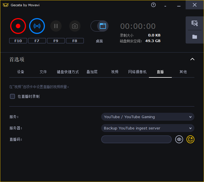Select the 直播 tab
Screen dimensions: 204x182
160,72
